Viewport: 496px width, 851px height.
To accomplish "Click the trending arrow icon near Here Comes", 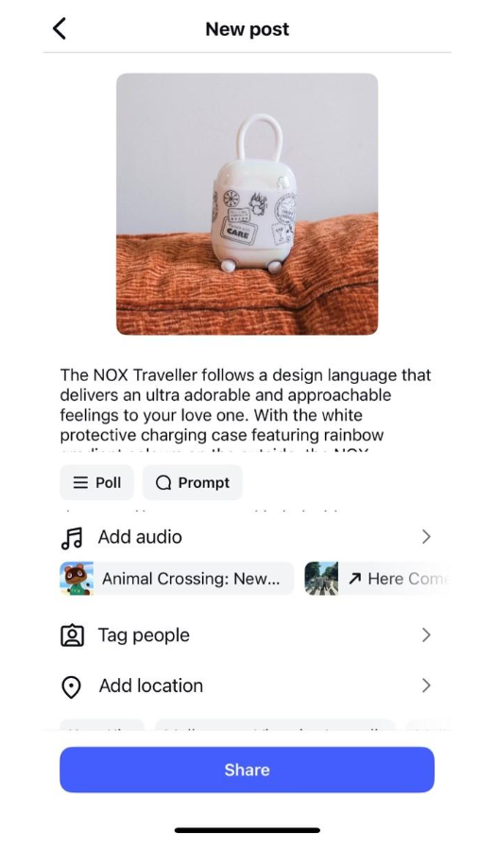I will (355, 579).
